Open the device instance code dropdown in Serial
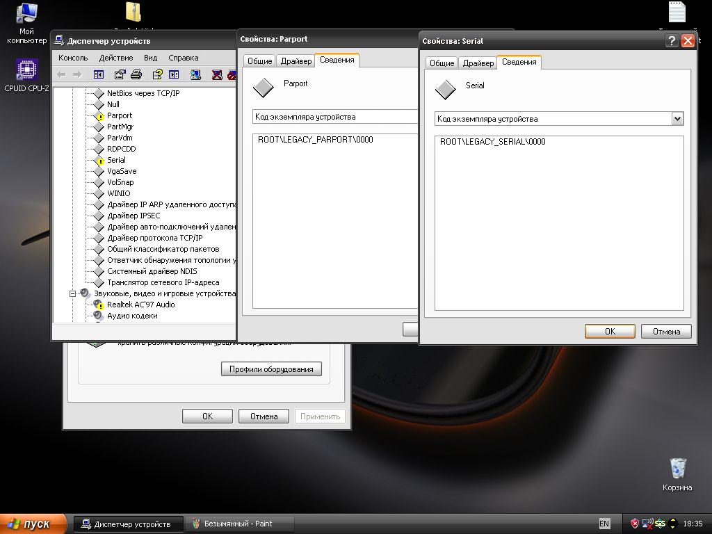The image size is (712, 534). pos(677,119)
